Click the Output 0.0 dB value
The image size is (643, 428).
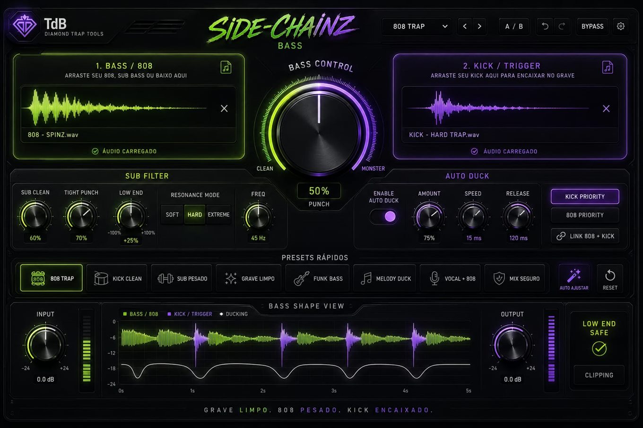coord(513,379)
